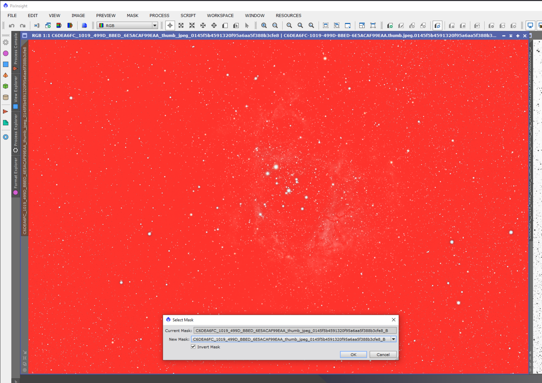The width and height of the screenshot is (542, 383).
Task: Open the RESOURCES menu
Action: pos(288,16)
